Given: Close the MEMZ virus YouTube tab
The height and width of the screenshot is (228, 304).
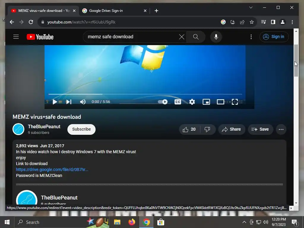Looking at the screenshot, I should [x=74, y=11].
